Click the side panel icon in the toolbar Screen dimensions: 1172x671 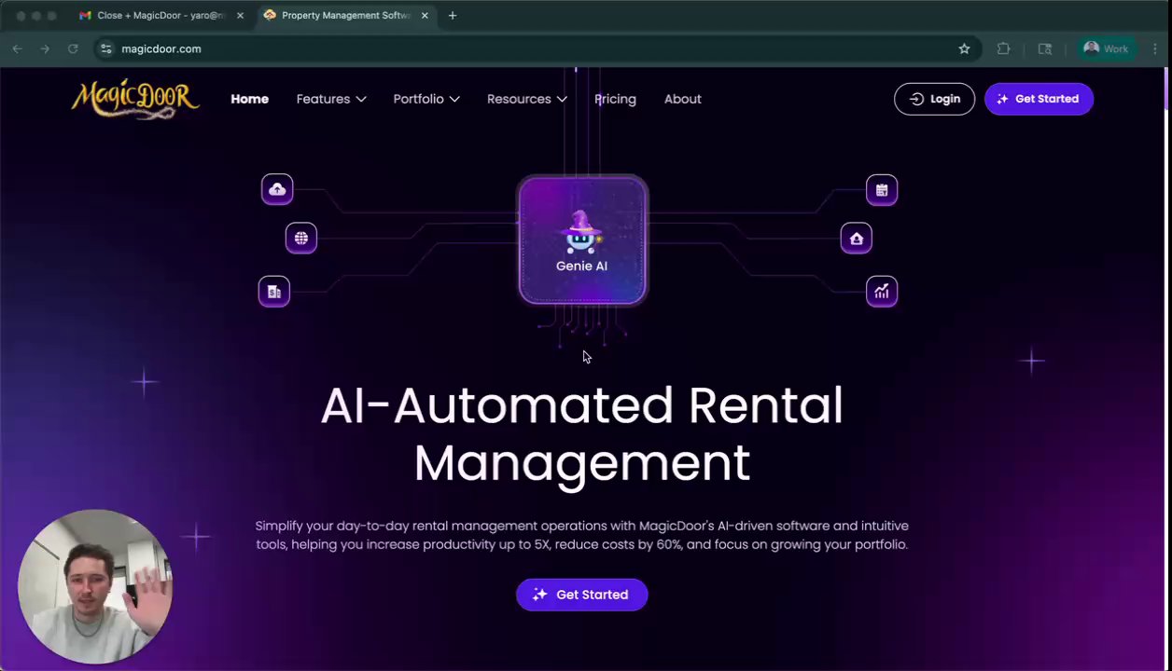(1045, 48)
